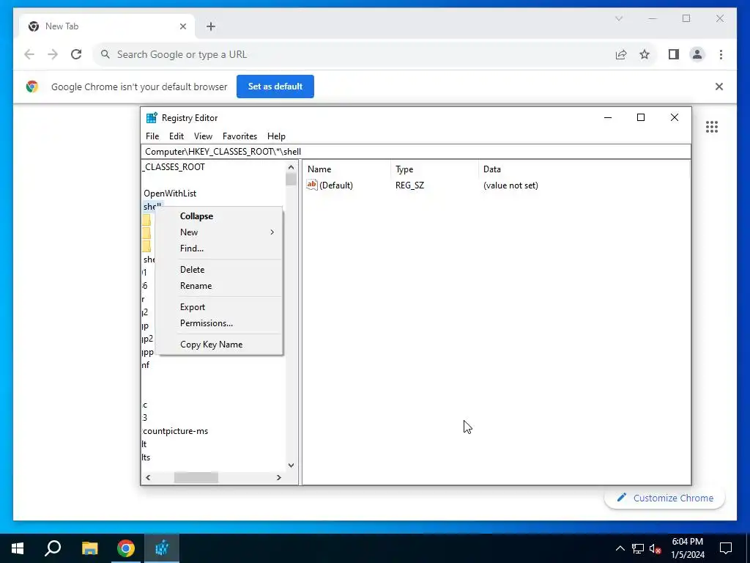750x563 pixels.
Task: Click the tree scroll down arrow
Action: pos(291,466)
